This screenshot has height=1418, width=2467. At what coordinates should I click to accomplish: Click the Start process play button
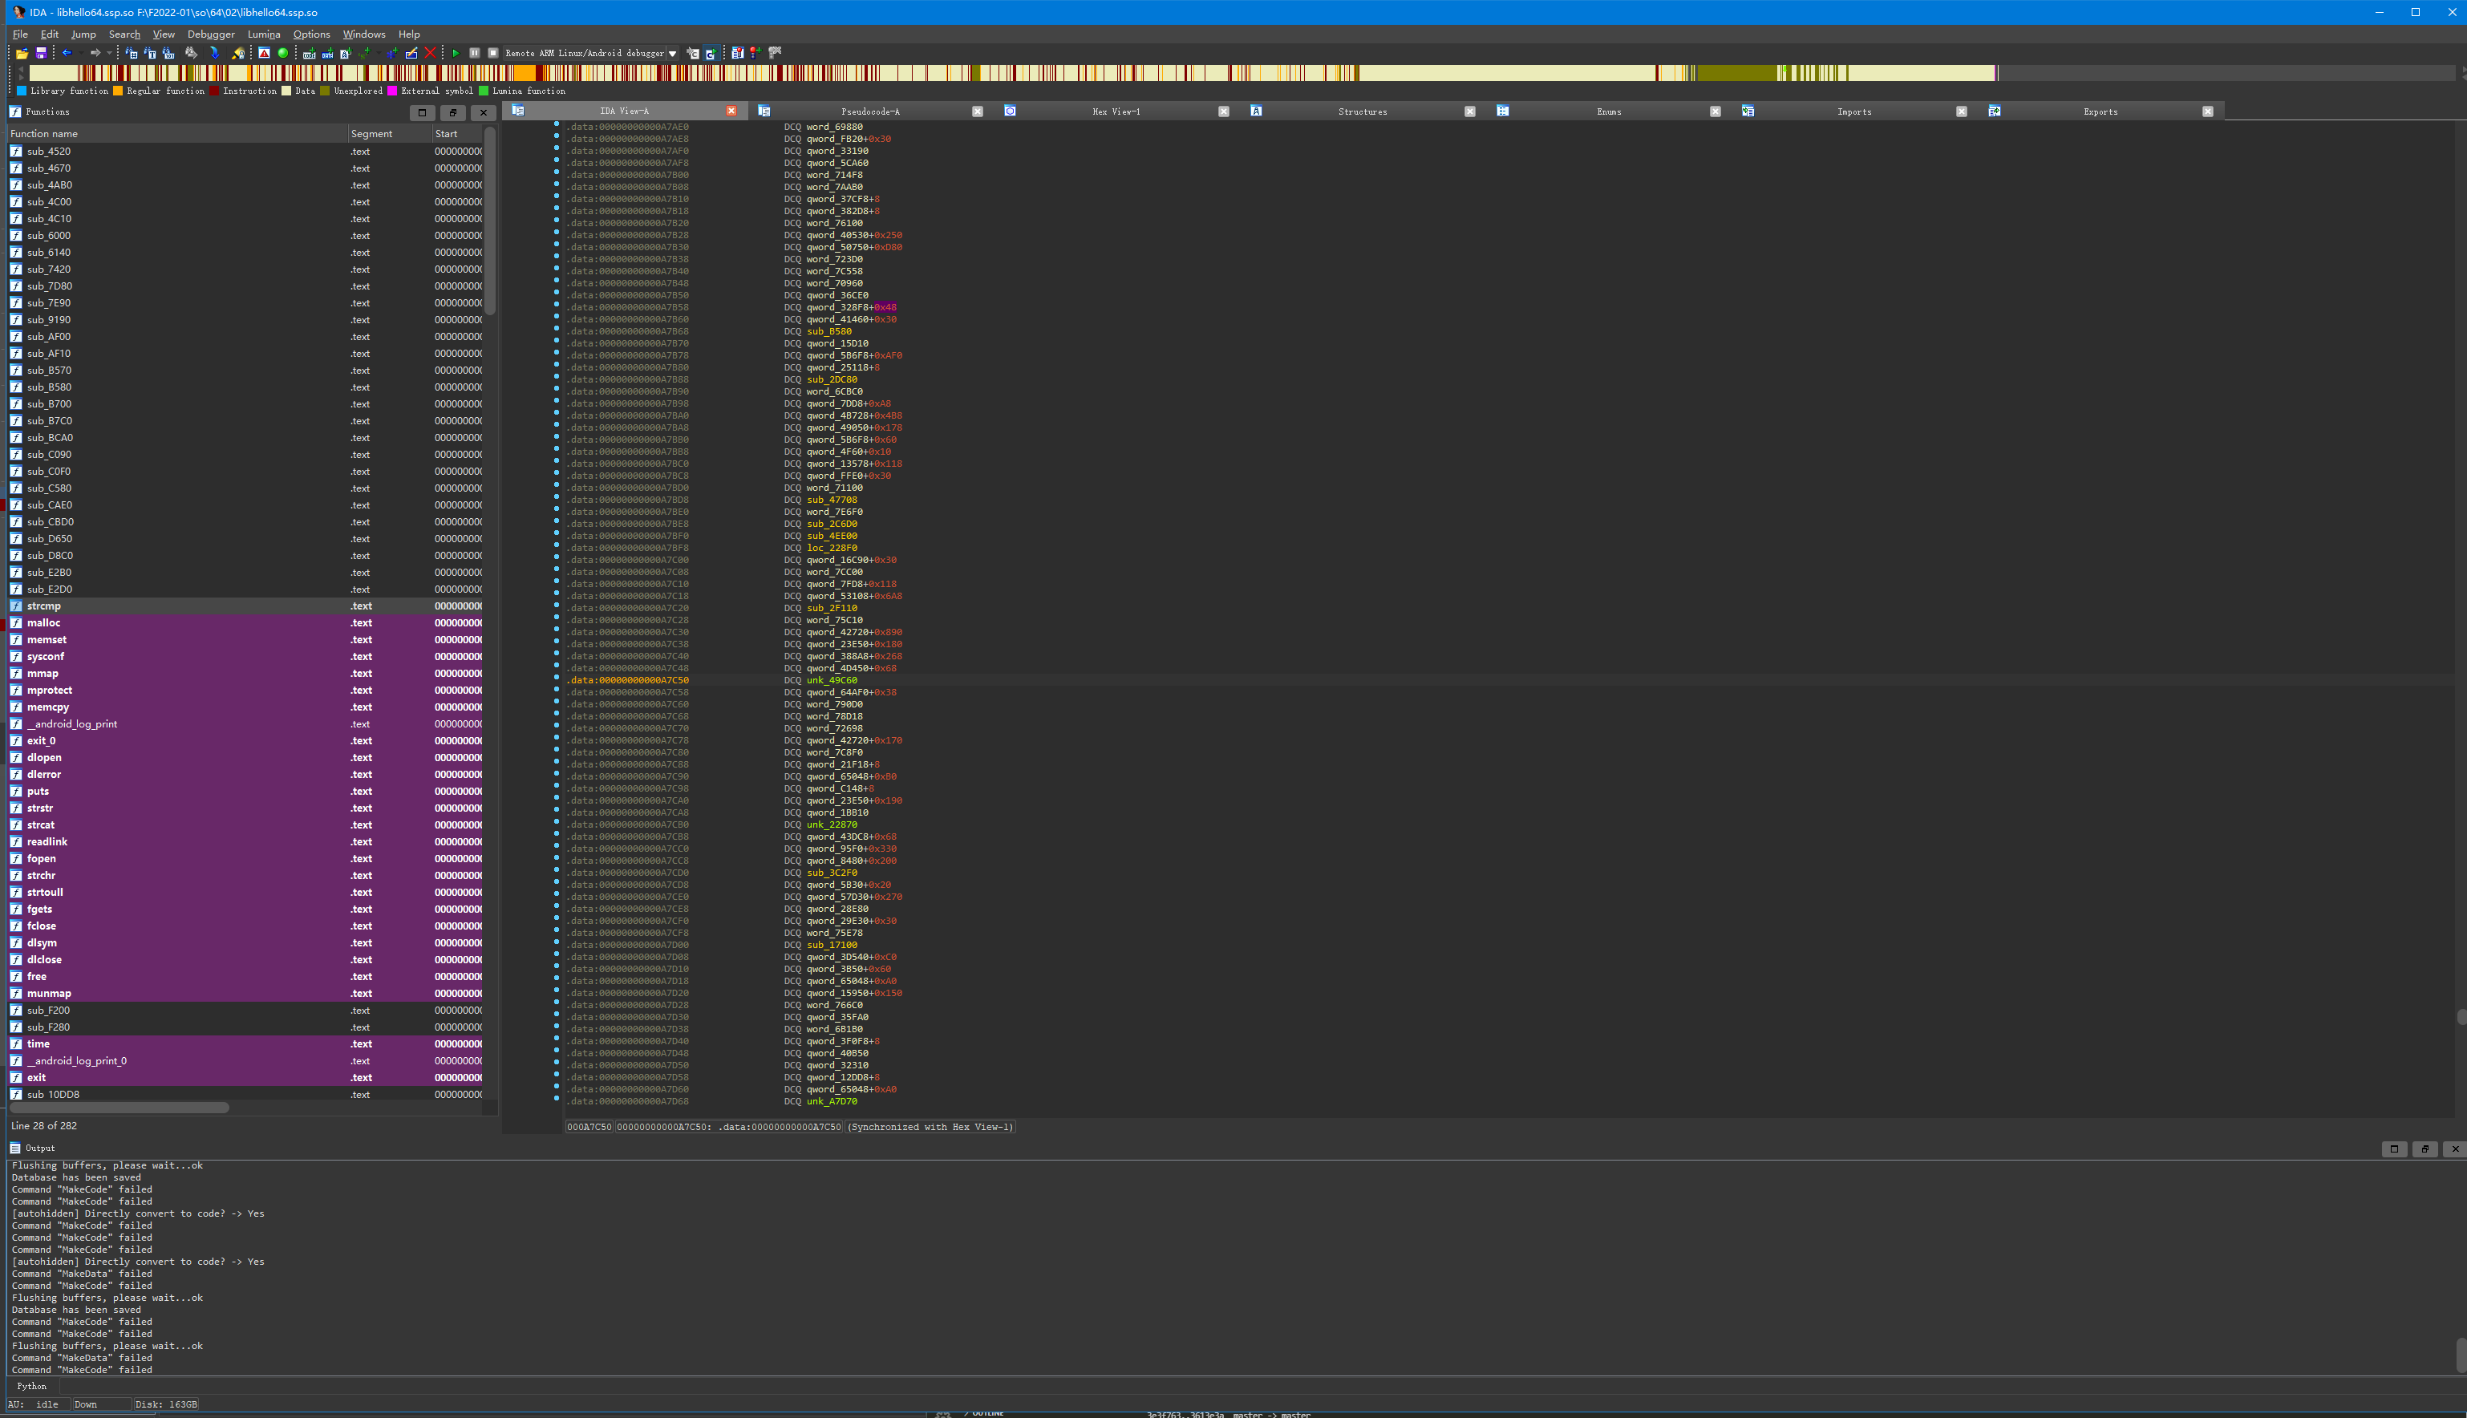tap(456, 54)
